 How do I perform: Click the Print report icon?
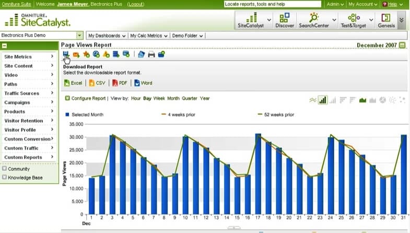(151, 54)
